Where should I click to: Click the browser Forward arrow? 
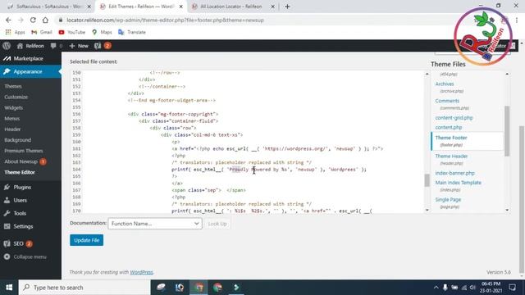click(21, 20)
